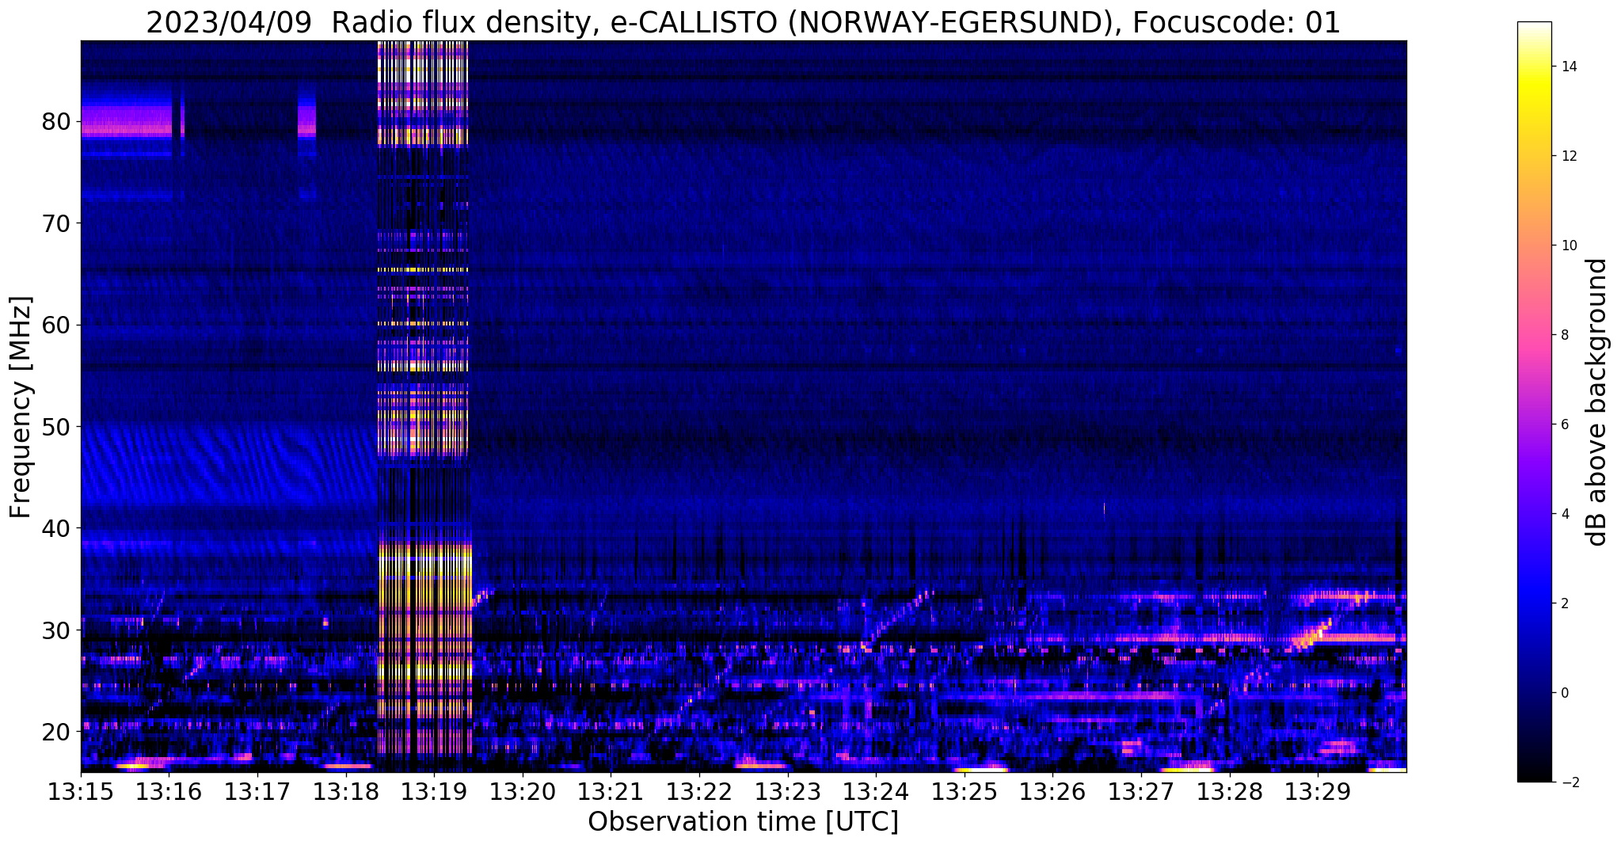1621x845 pixels.
Task: Click the 13:26 time tick label
Action: [1052, 791]
